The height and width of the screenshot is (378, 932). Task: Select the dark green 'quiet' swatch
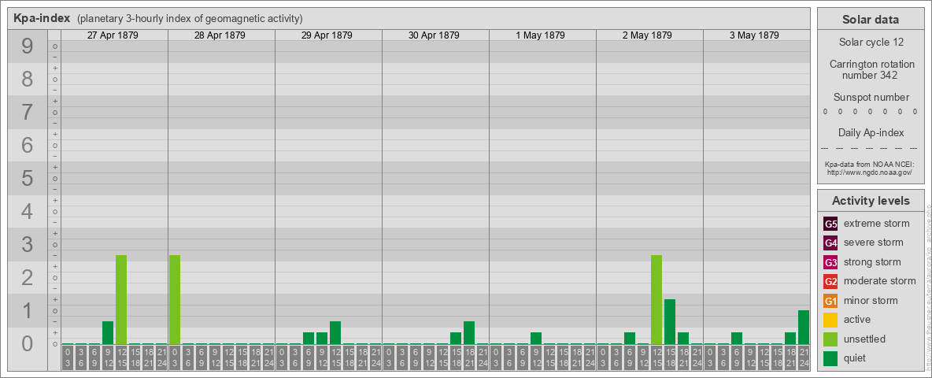pos(831,358)
